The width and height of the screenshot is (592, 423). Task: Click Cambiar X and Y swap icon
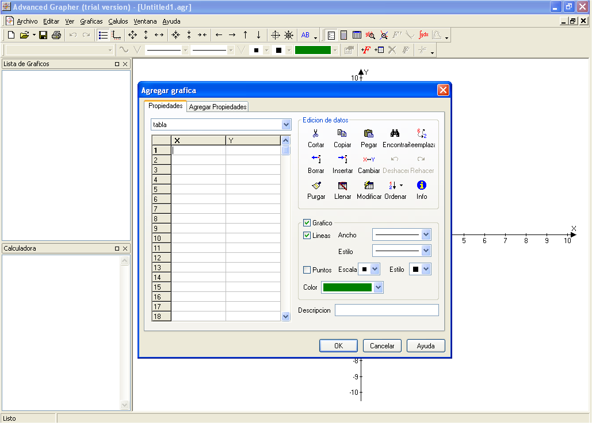pos(369,159)
